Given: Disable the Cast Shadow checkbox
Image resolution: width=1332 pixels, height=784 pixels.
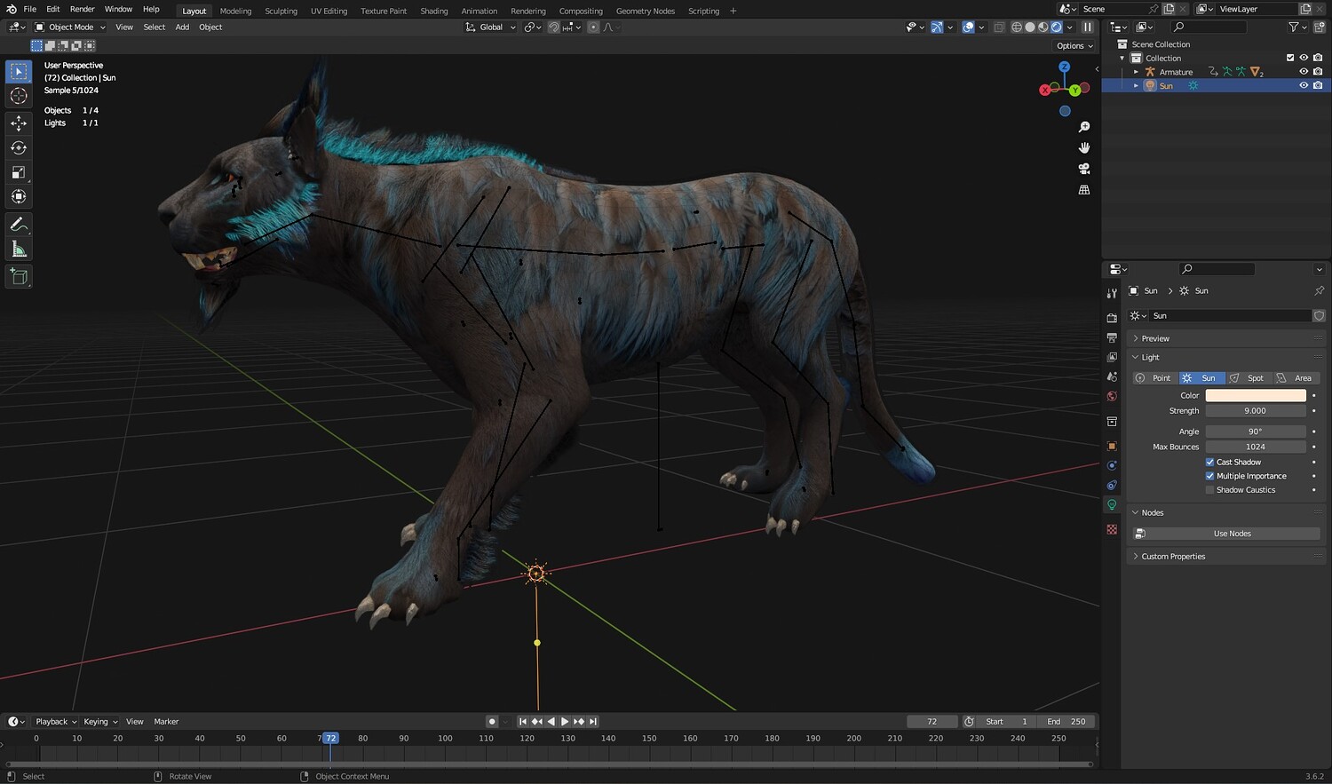Looking at the screenshot, I should click(x=1209, y=462).
